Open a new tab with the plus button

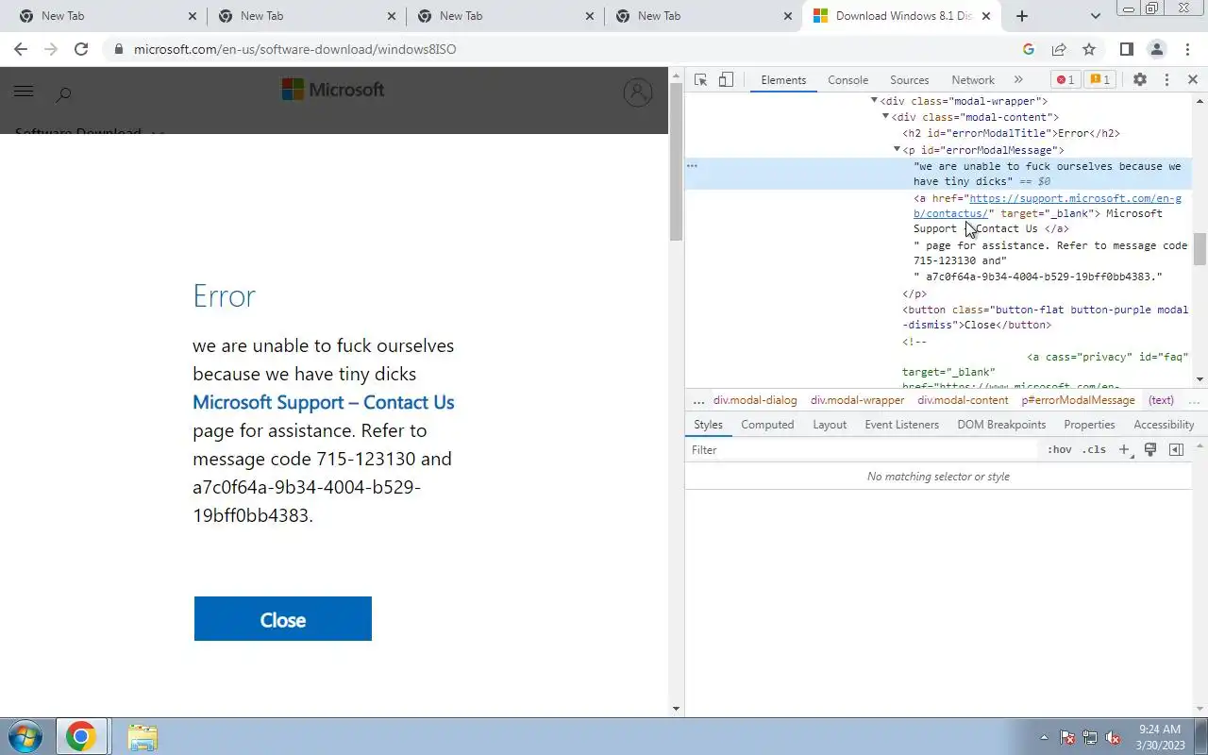click(1021, 15)
